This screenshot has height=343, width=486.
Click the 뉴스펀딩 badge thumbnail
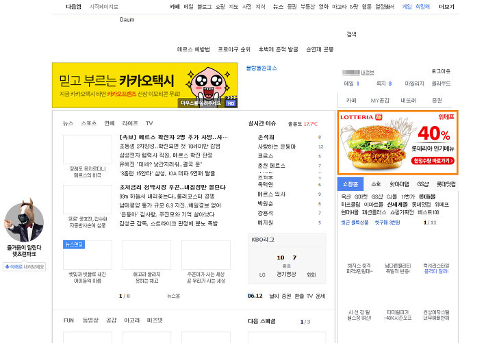74,244
